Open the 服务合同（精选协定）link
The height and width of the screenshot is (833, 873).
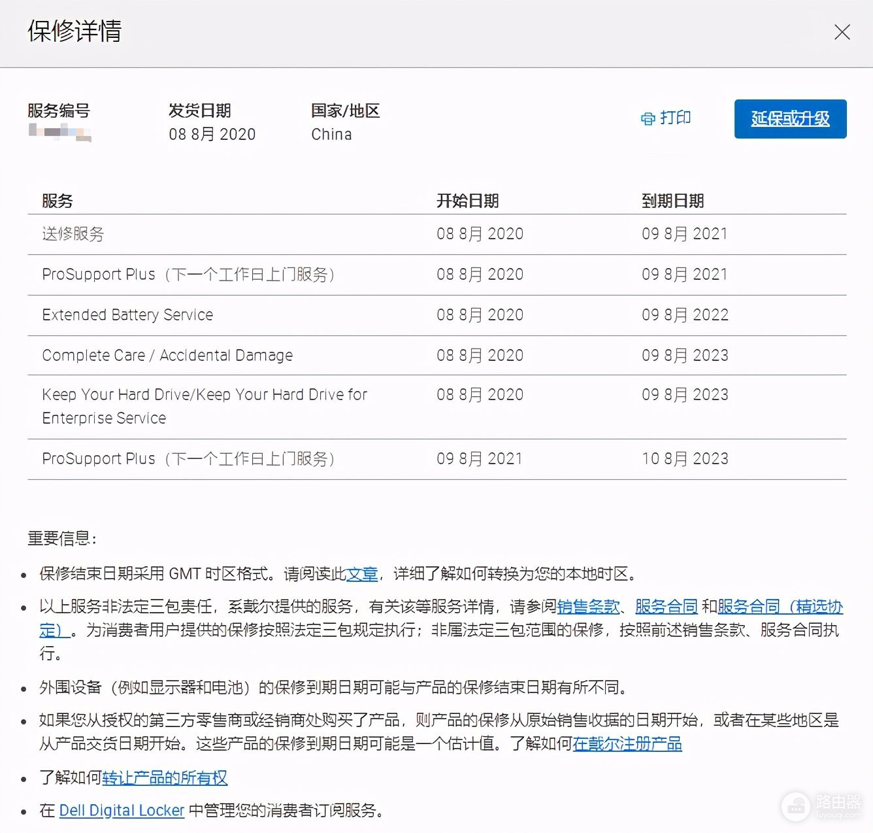coord(780,607)
